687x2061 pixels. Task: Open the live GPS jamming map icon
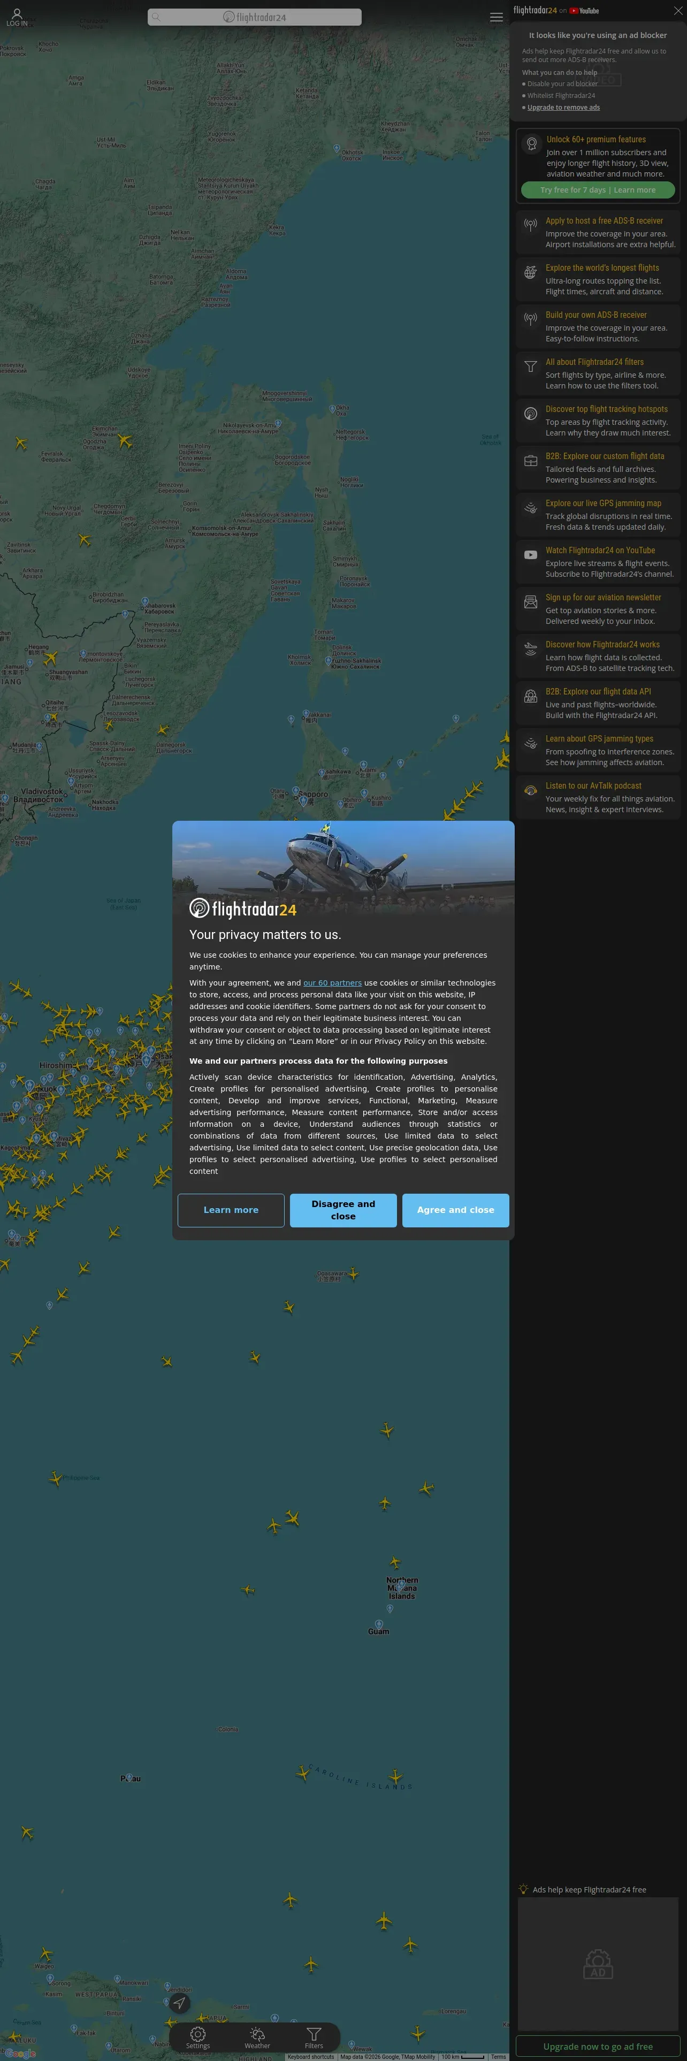pos(530,508)
